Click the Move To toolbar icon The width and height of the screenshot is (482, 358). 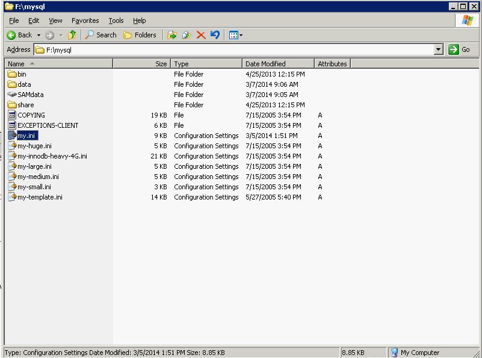(x=172, y=35)
